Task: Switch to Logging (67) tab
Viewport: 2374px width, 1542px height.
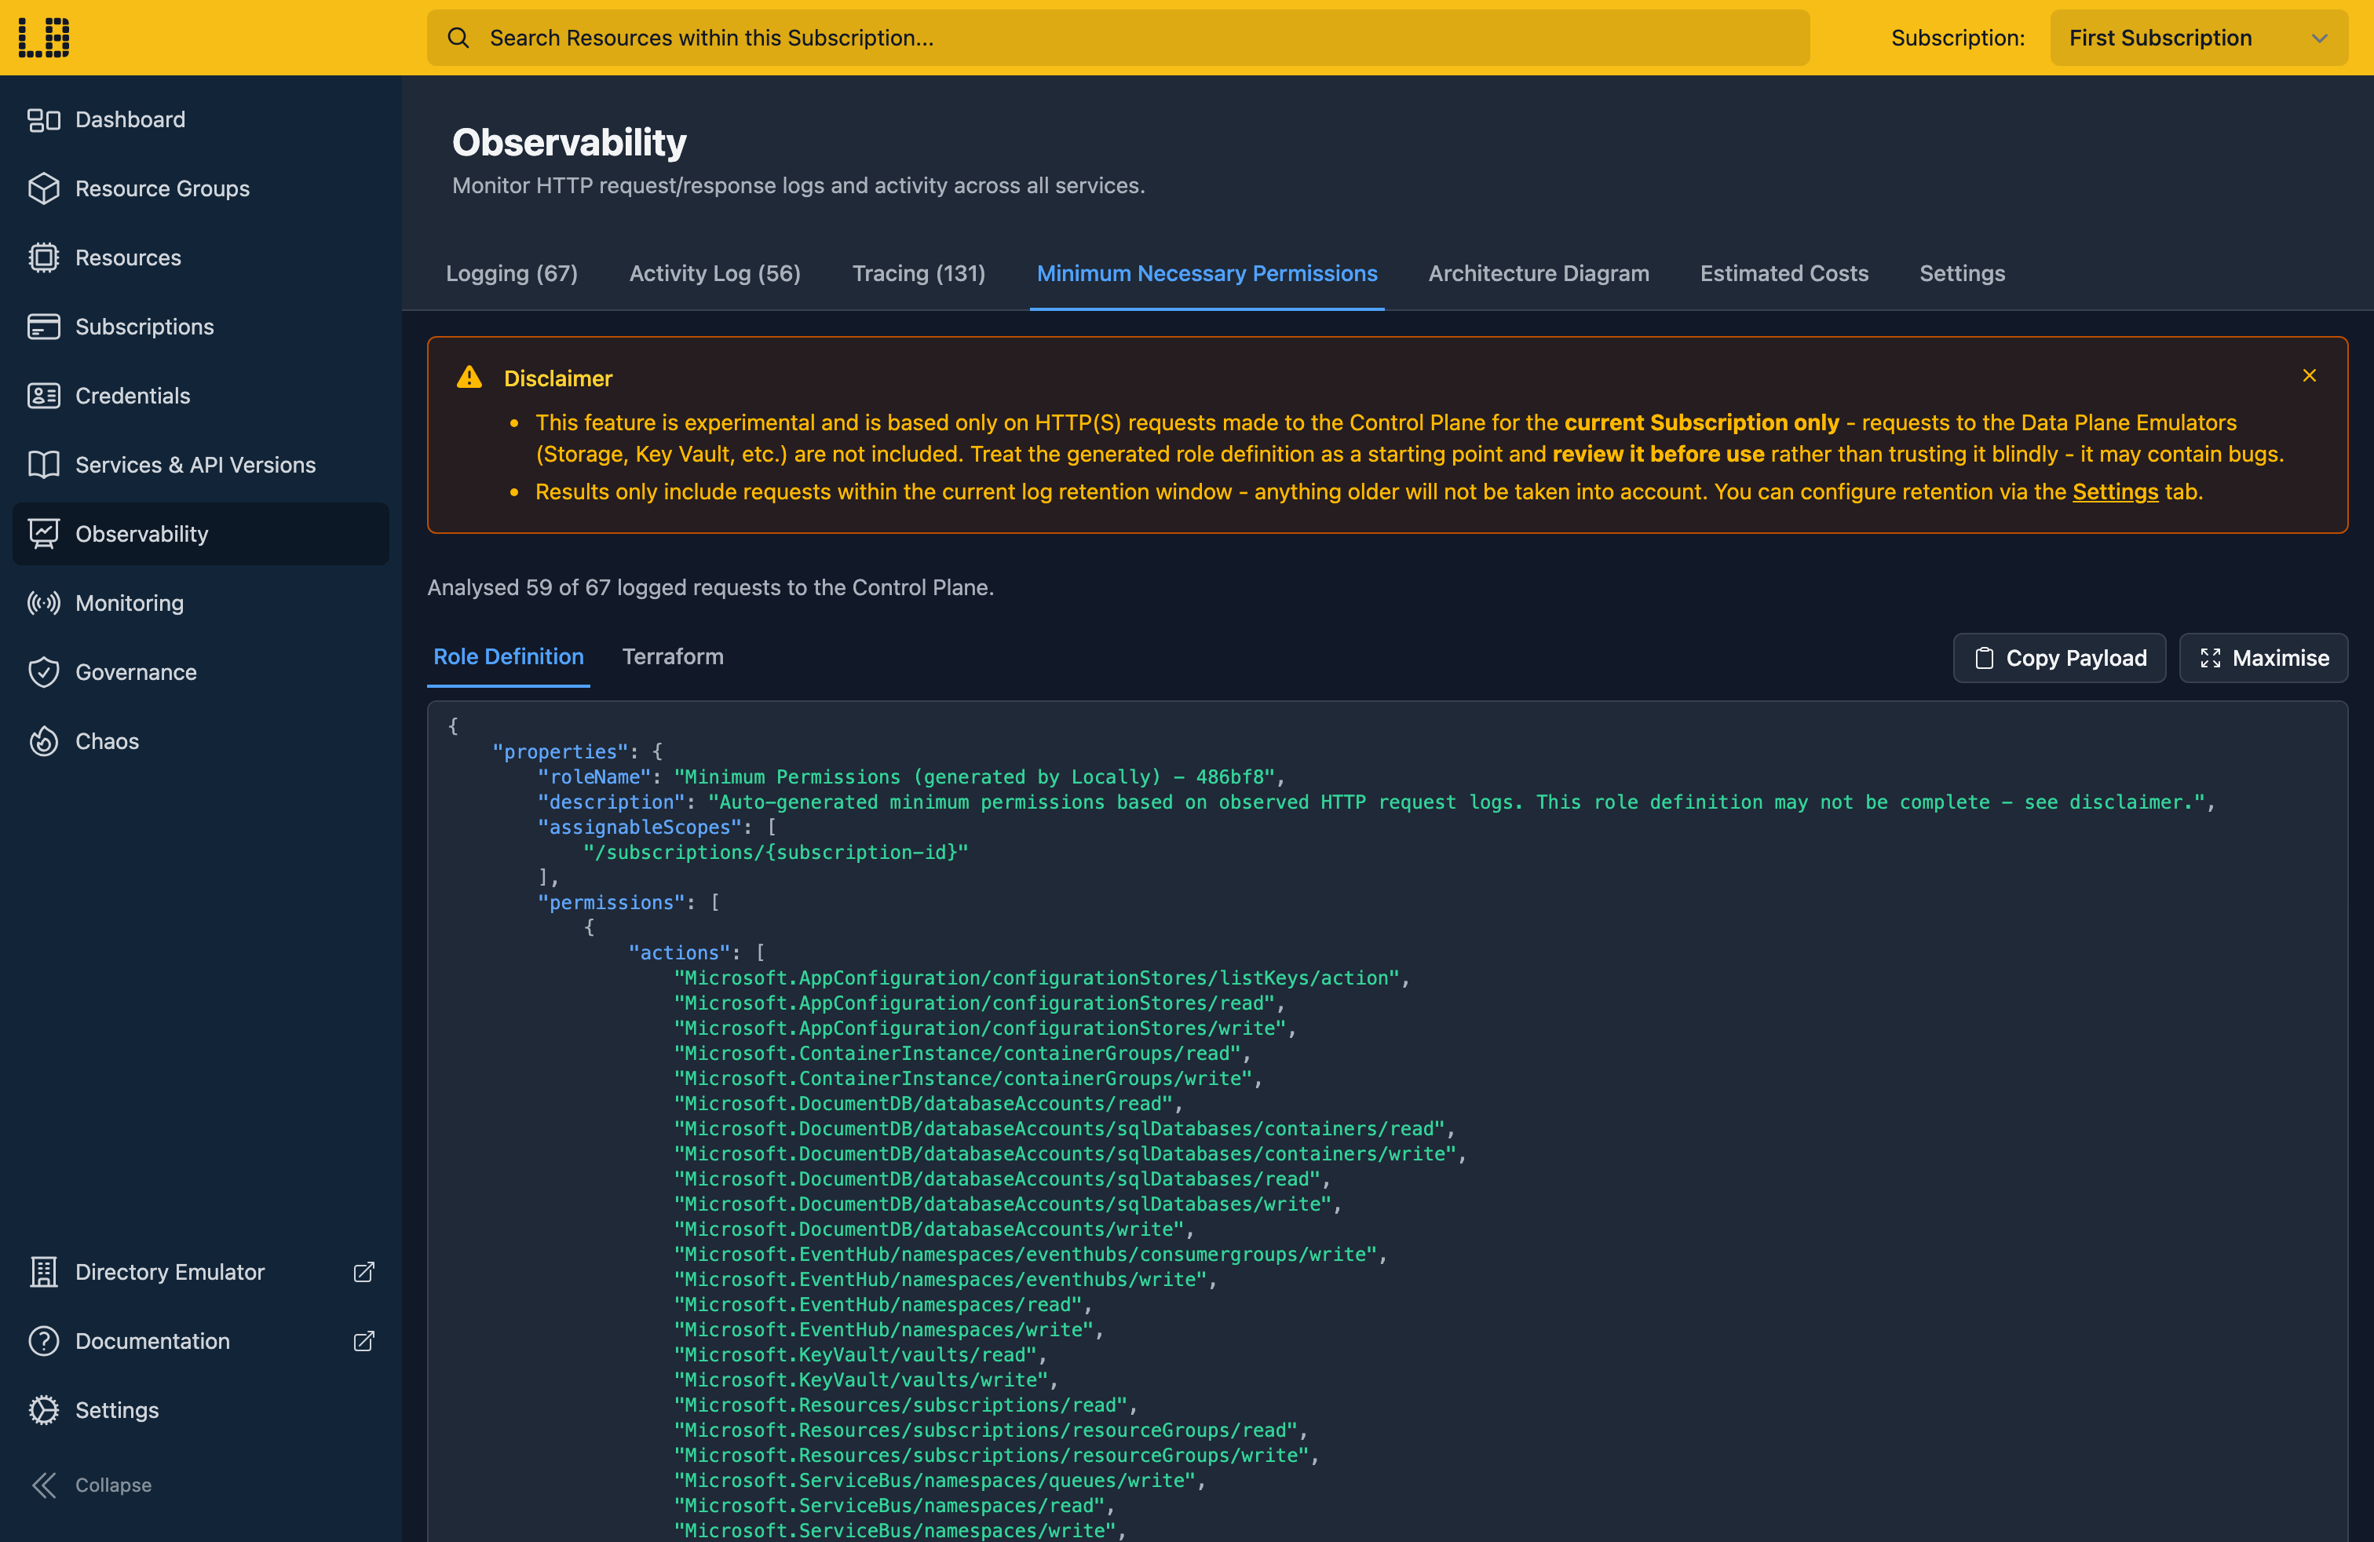Action: tap(512, 273)
